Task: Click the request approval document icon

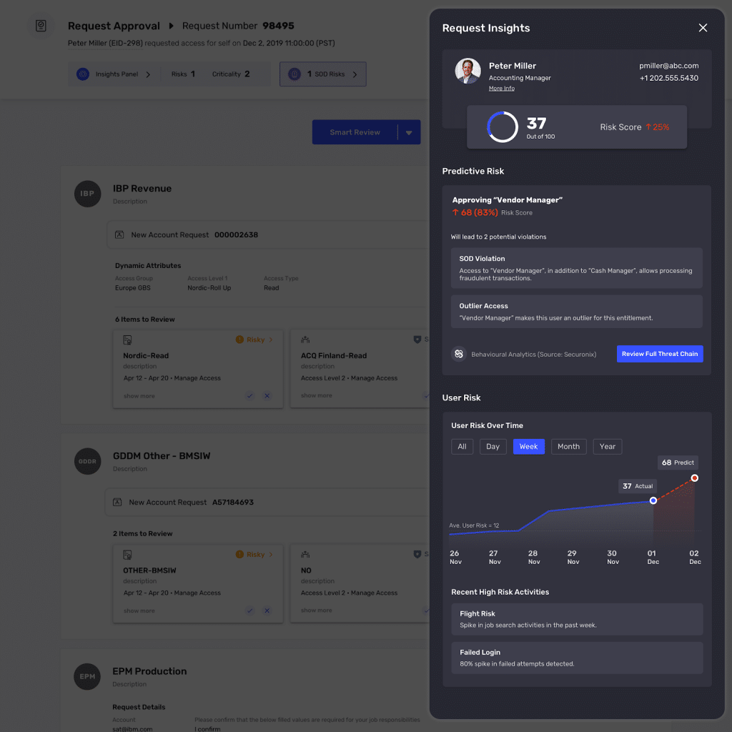Action: [41, 26]
